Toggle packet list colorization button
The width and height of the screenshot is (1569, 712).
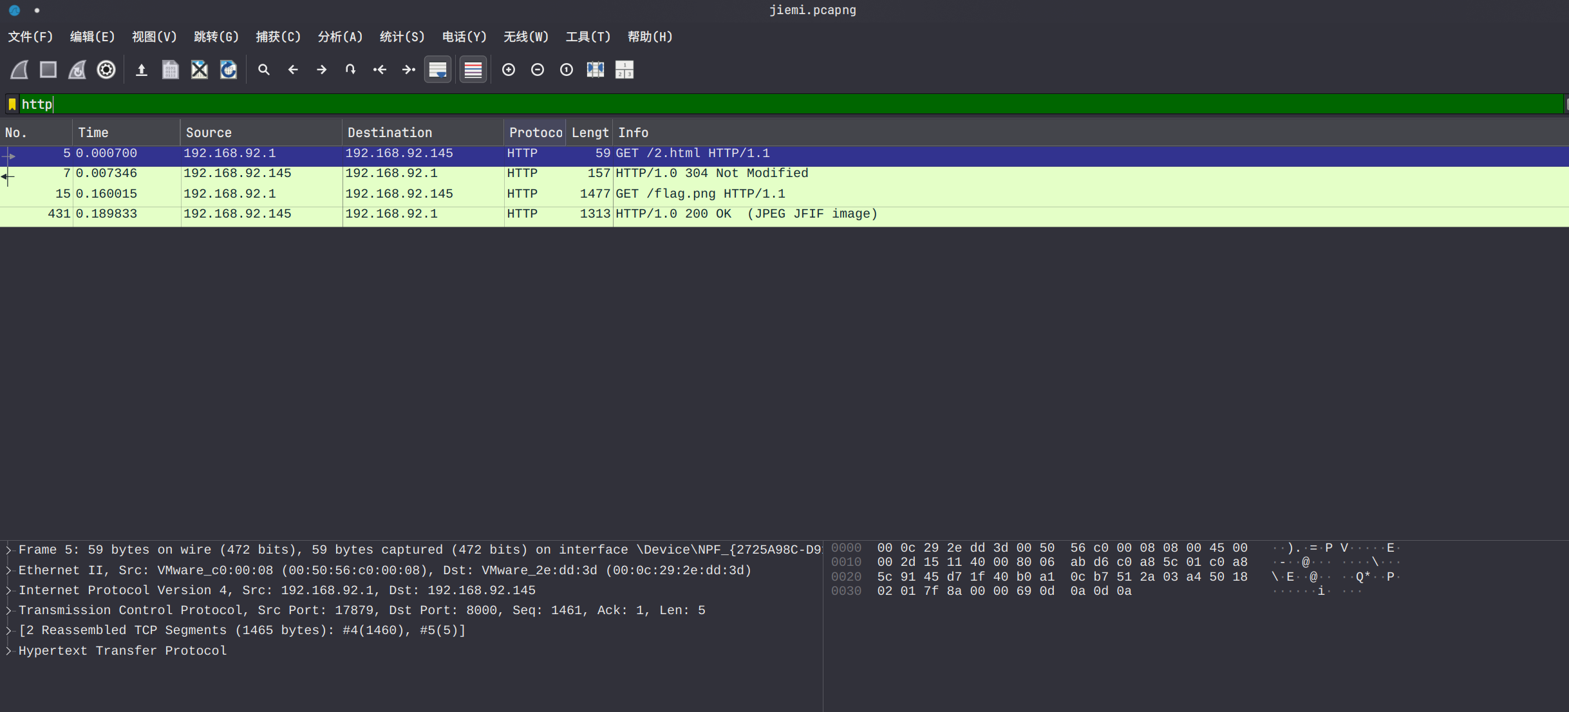473,70
